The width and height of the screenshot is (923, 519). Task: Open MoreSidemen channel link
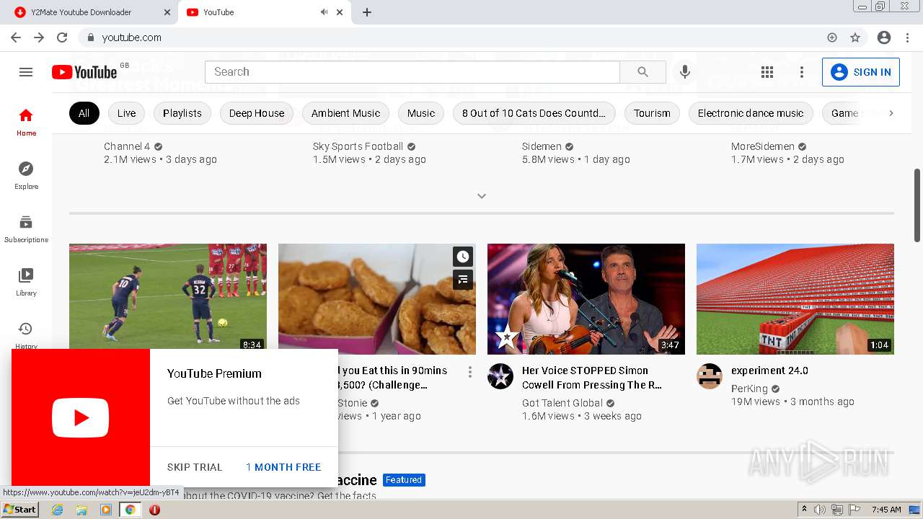[763, 146]
